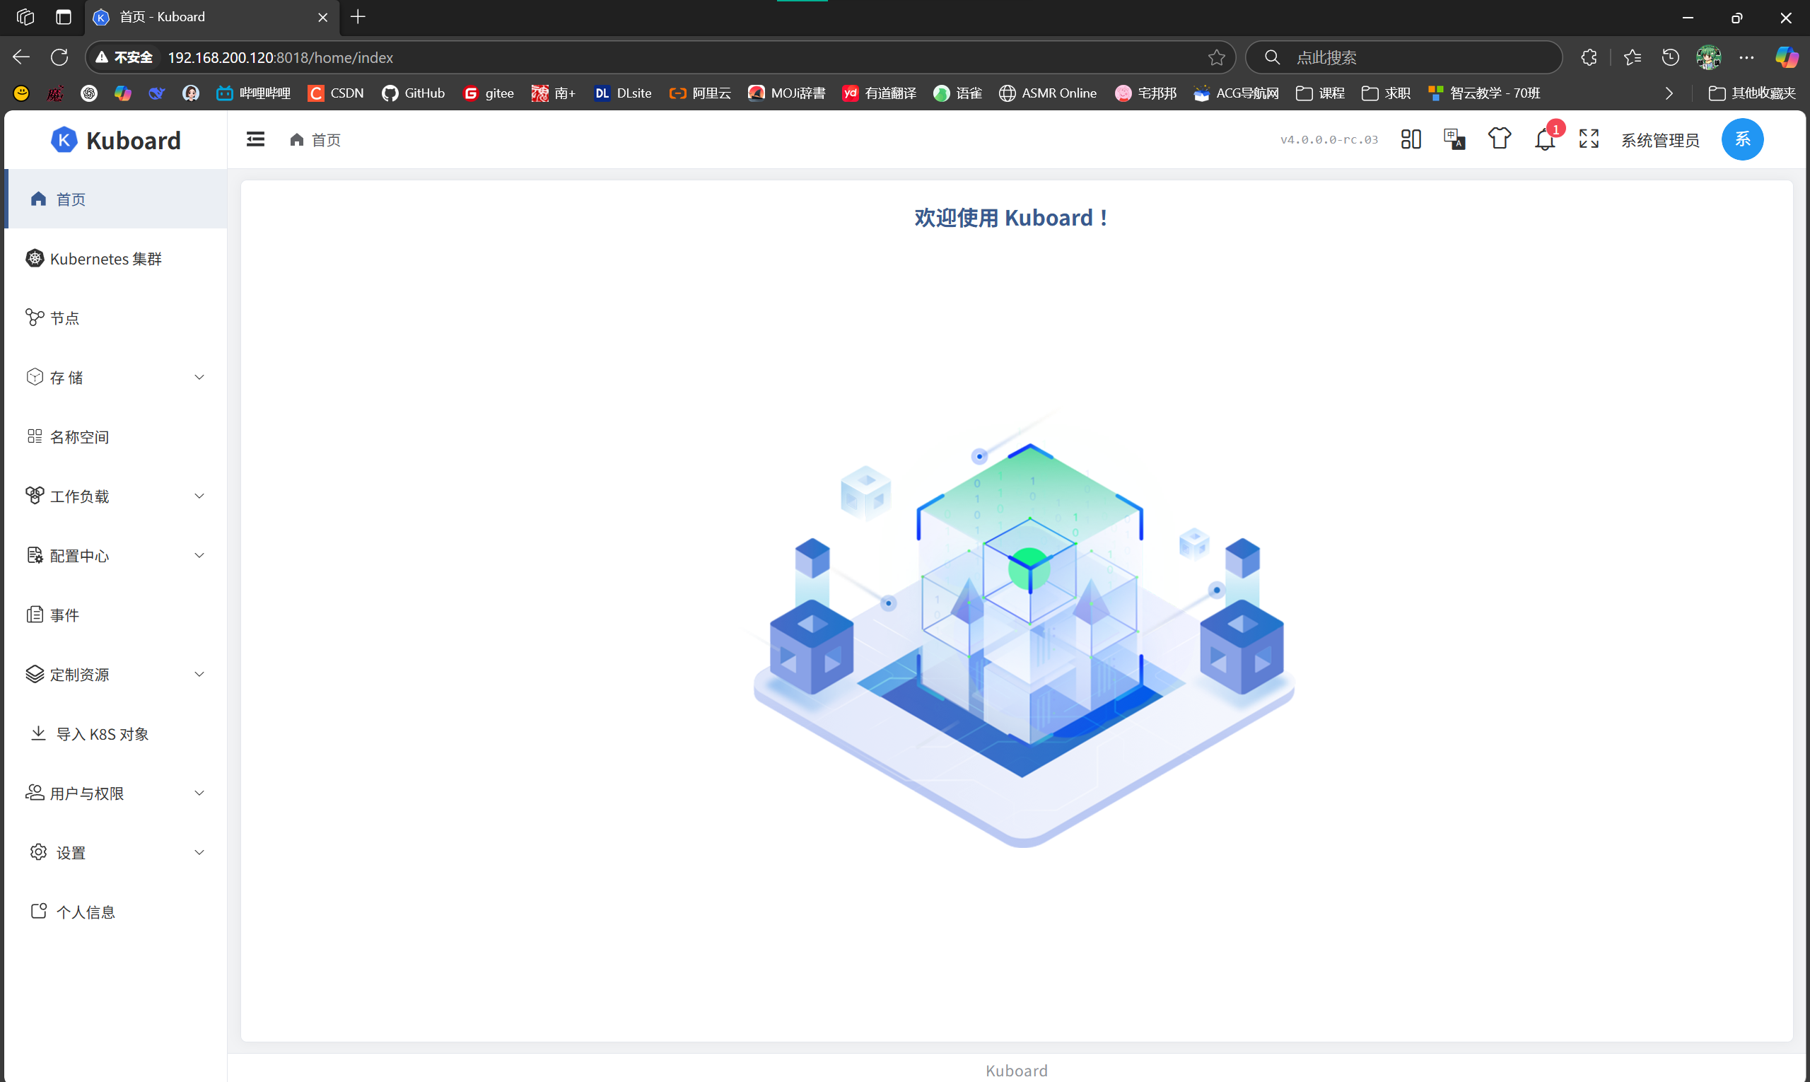Screen dimensions: 1810x1082
Task: Open 节点 menu item
Action: coord(116,317)
